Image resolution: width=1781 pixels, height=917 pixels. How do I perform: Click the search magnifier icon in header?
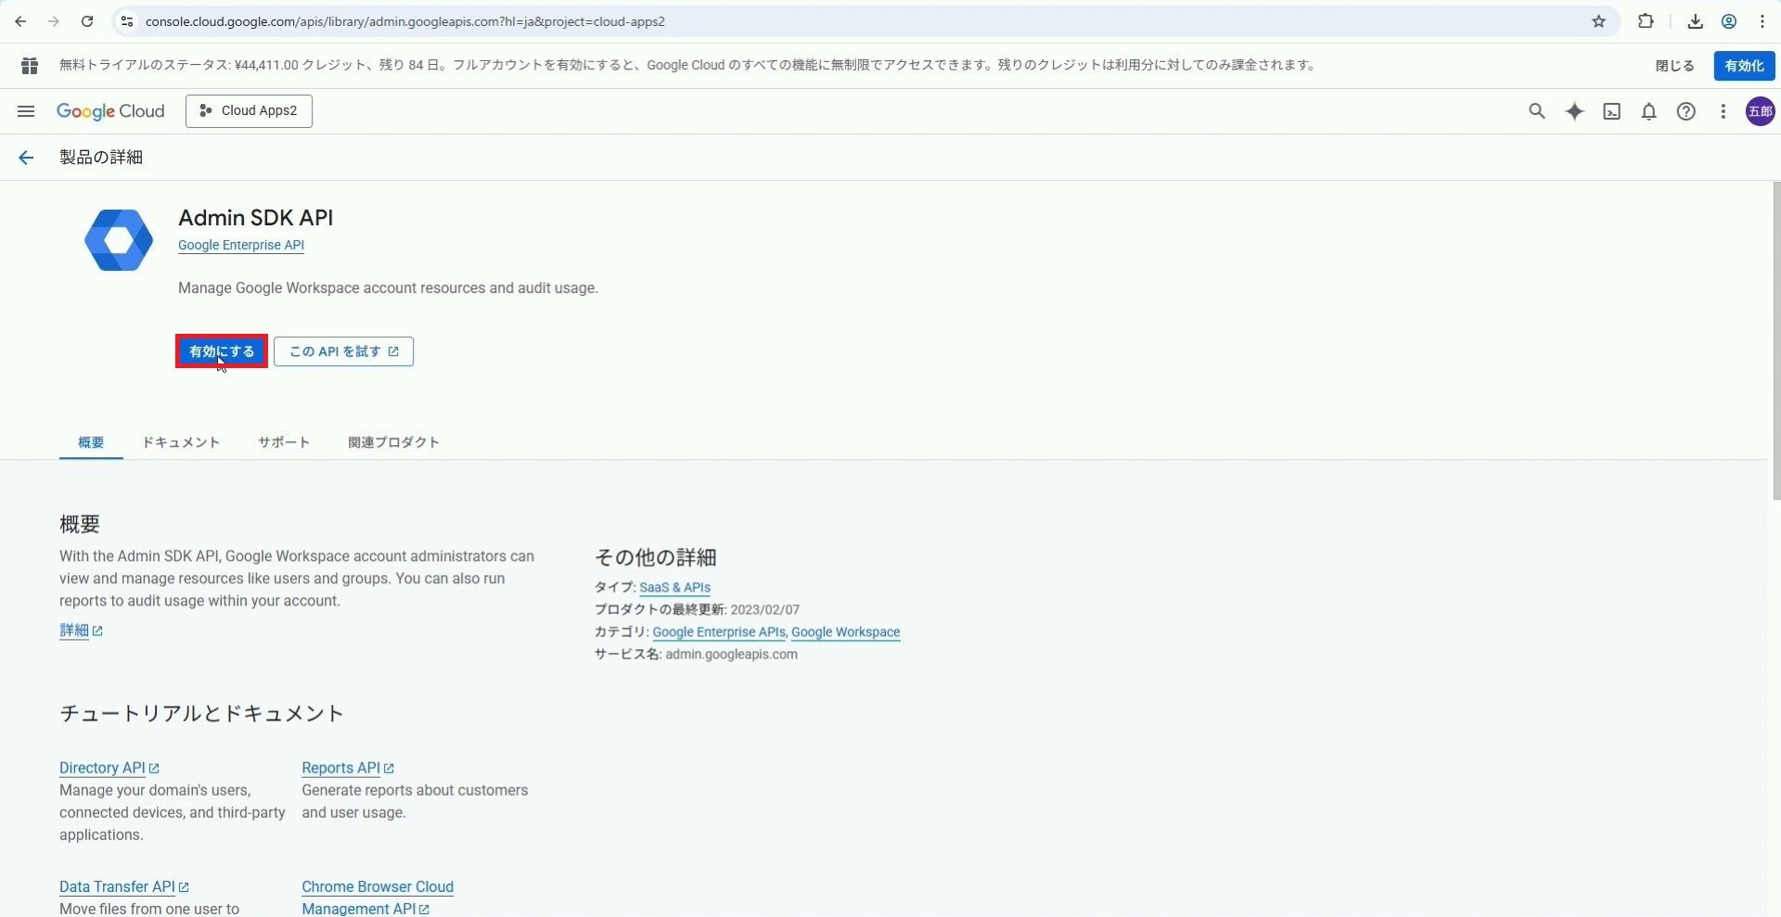point(1537,111)
